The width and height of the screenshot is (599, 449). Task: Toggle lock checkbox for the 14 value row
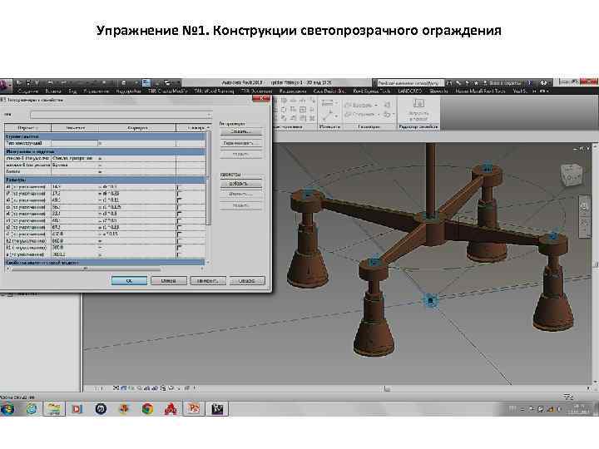coord(179,187)
